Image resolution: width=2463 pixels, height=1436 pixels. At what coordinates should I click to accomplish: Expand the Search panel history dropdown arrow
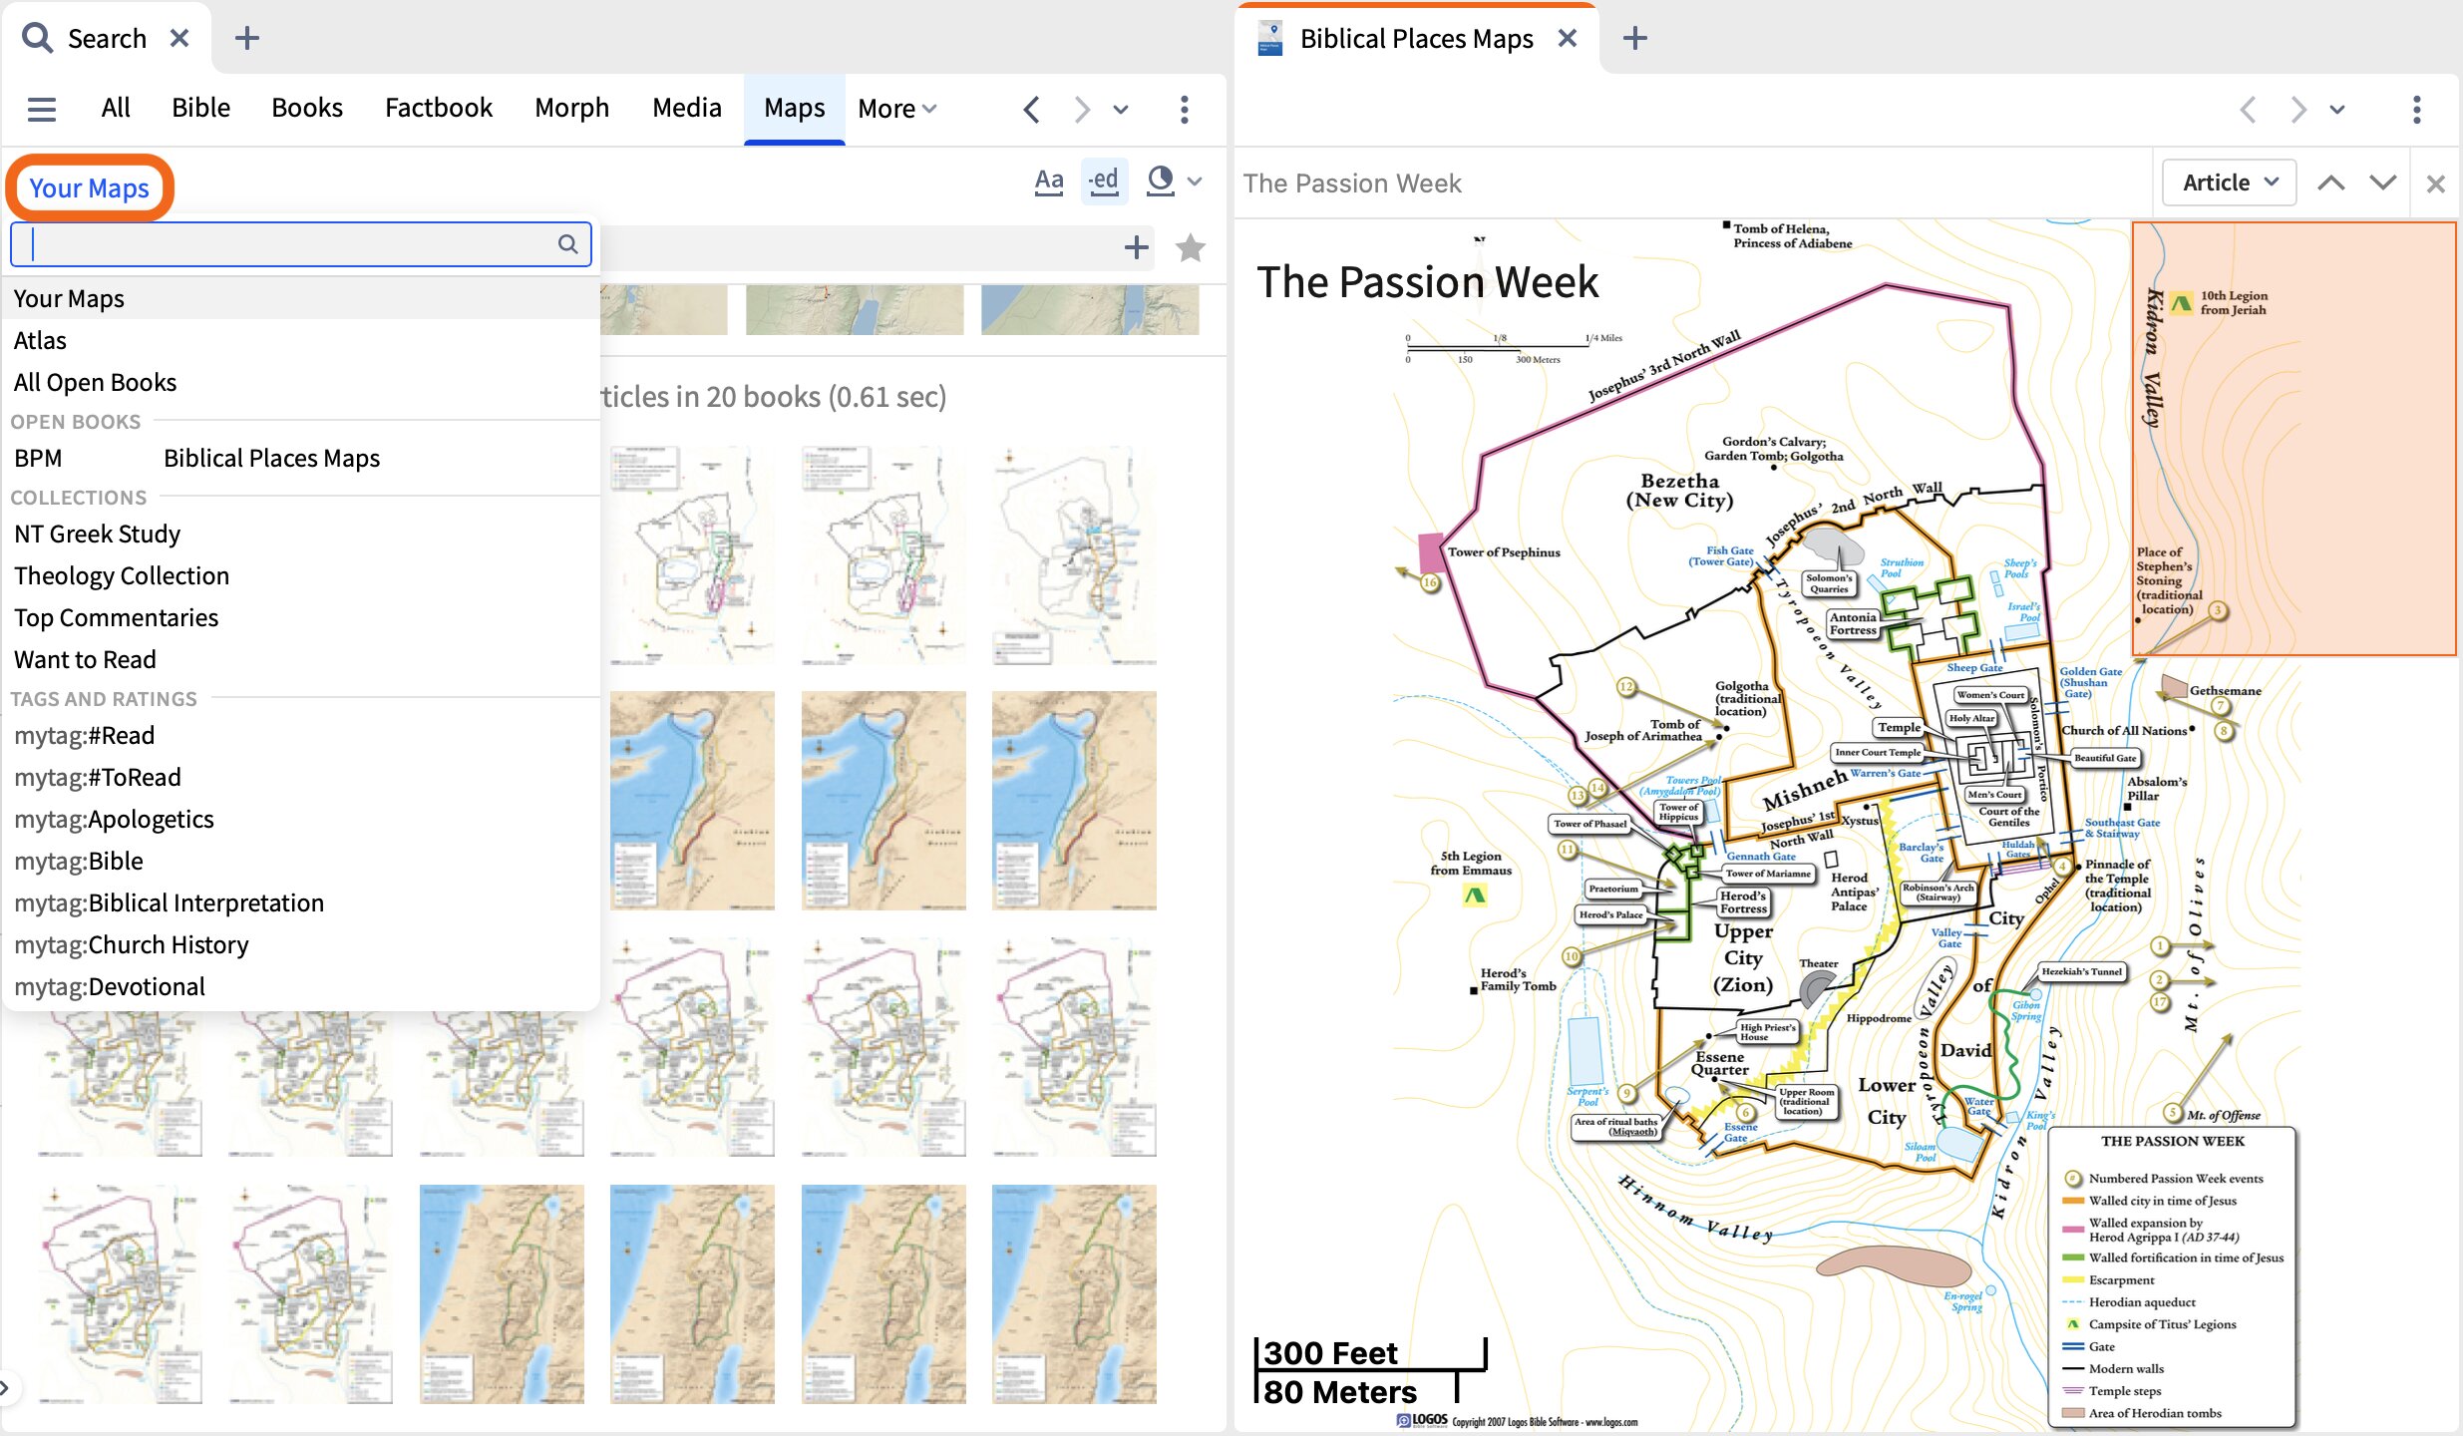click(1121, 110)
